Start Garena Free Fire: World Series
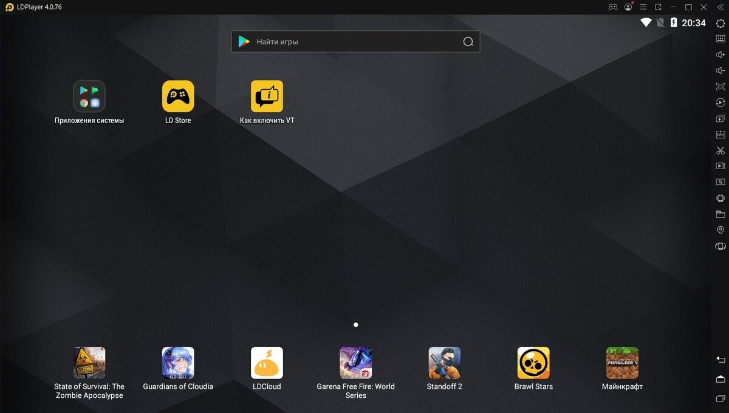Image resolution: width=729 pixels, height=413 pixels. click(356, 363)
